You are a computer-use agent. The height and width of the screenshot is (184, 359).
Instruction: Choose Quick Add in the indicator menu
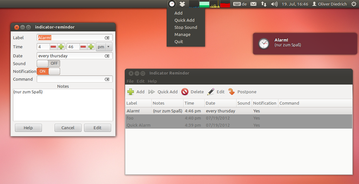point(184,20)
